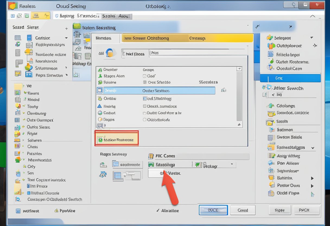Image resolution: width=330 pixels, height=226 pixels.
Task: Click the 'Pen Afiean' globe icon
Action: coord(271,163)
